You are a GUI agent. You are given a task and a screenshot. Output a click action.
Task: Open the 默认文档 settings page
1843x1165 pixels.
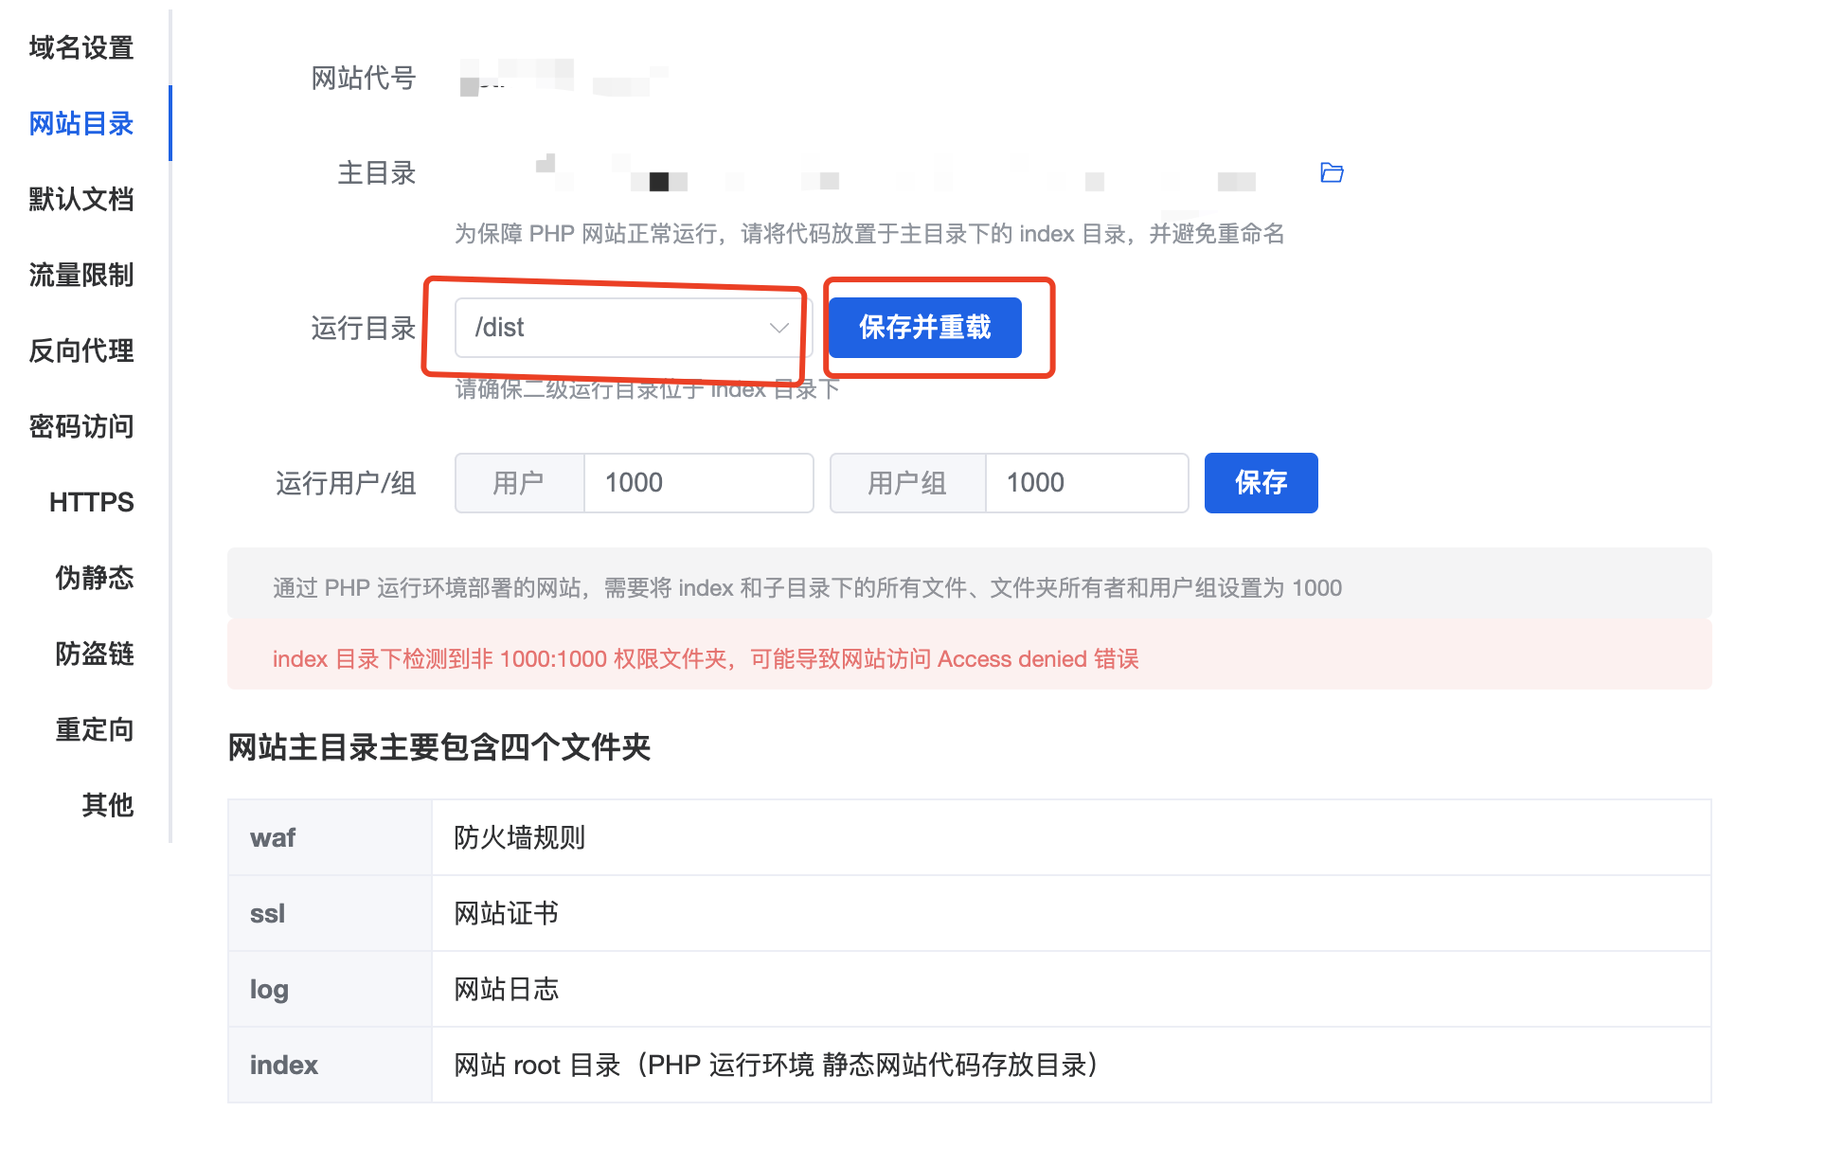pyautogui.click(x=81, y=200)
